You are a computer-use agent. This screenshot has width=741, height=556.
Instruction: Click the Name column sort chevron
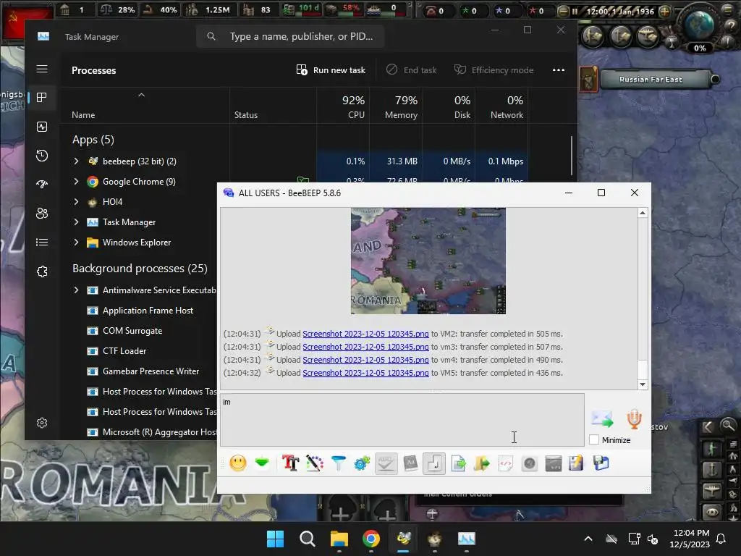141,95
